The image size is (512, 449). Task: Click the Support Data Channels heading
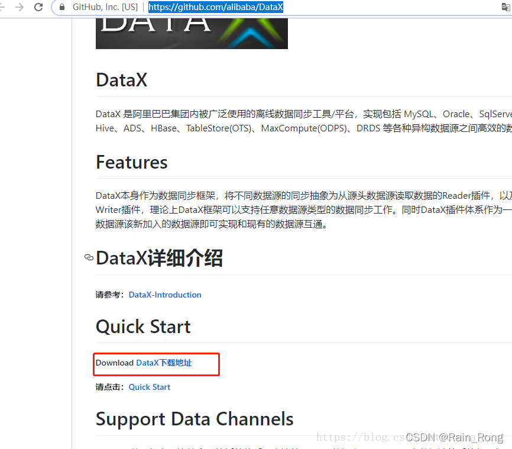click(x=195, y=419)
